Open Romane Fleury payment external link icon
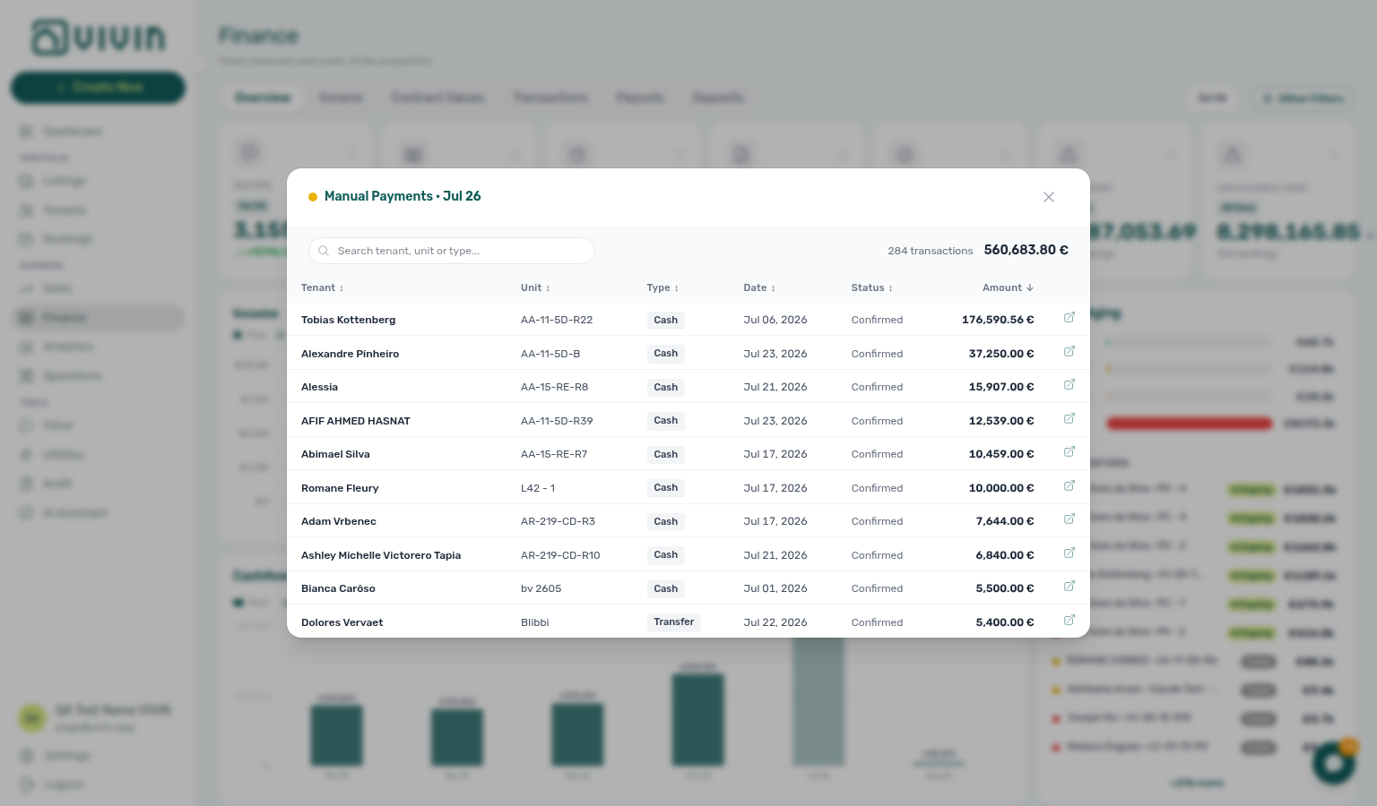Image resolution: width=1377 pixels, height=806 pixels. (x=1069, y=486)
